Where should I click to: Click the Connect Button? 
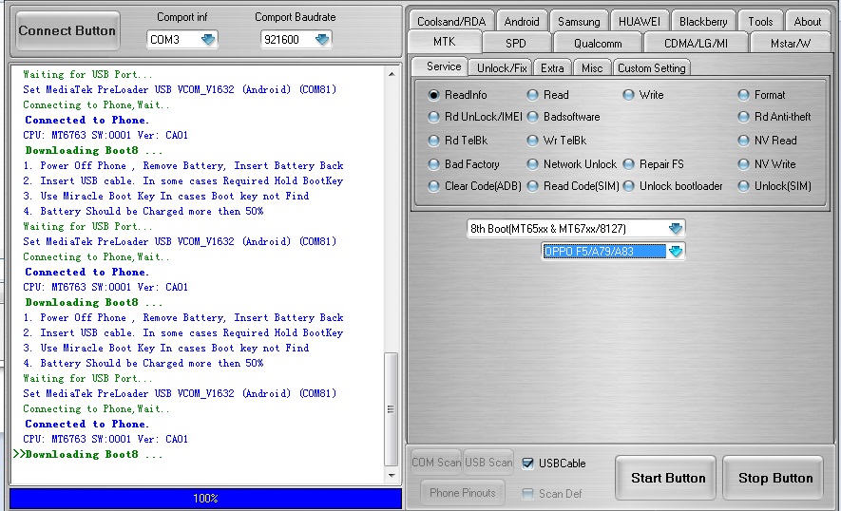(67, 30)
